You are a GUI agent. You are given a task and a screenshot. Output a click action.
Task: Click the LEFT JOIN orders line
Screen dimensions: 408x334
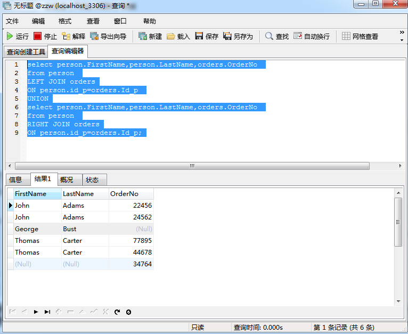point(61,82)
